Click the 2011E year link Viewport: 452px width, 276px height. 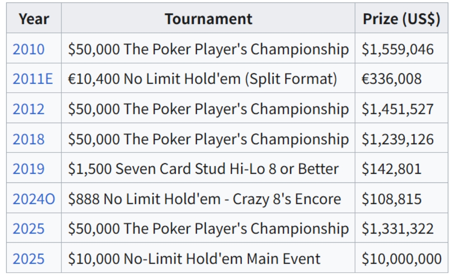pyautogui.click(x=33, y=79)
